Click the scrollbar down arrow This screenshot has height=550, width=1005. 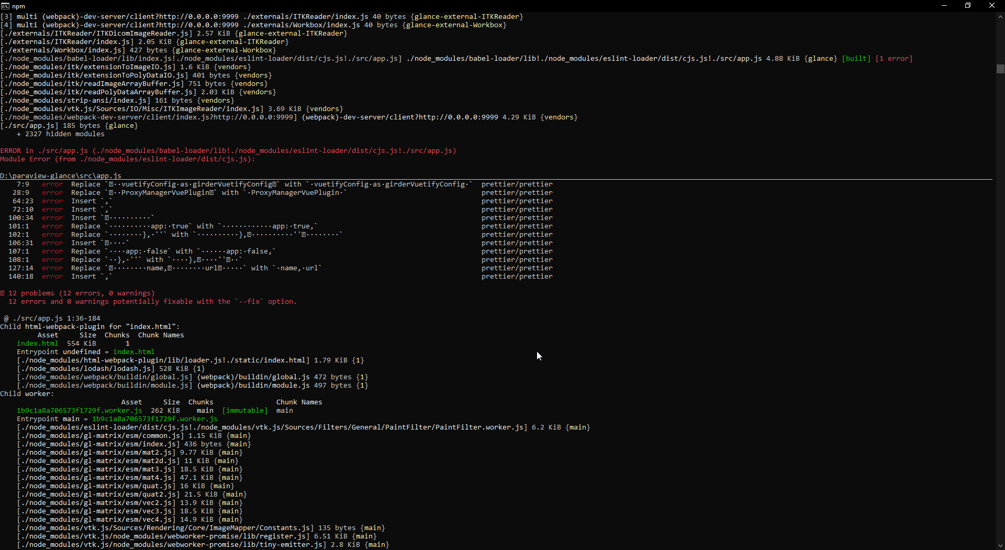point(1000,545)
